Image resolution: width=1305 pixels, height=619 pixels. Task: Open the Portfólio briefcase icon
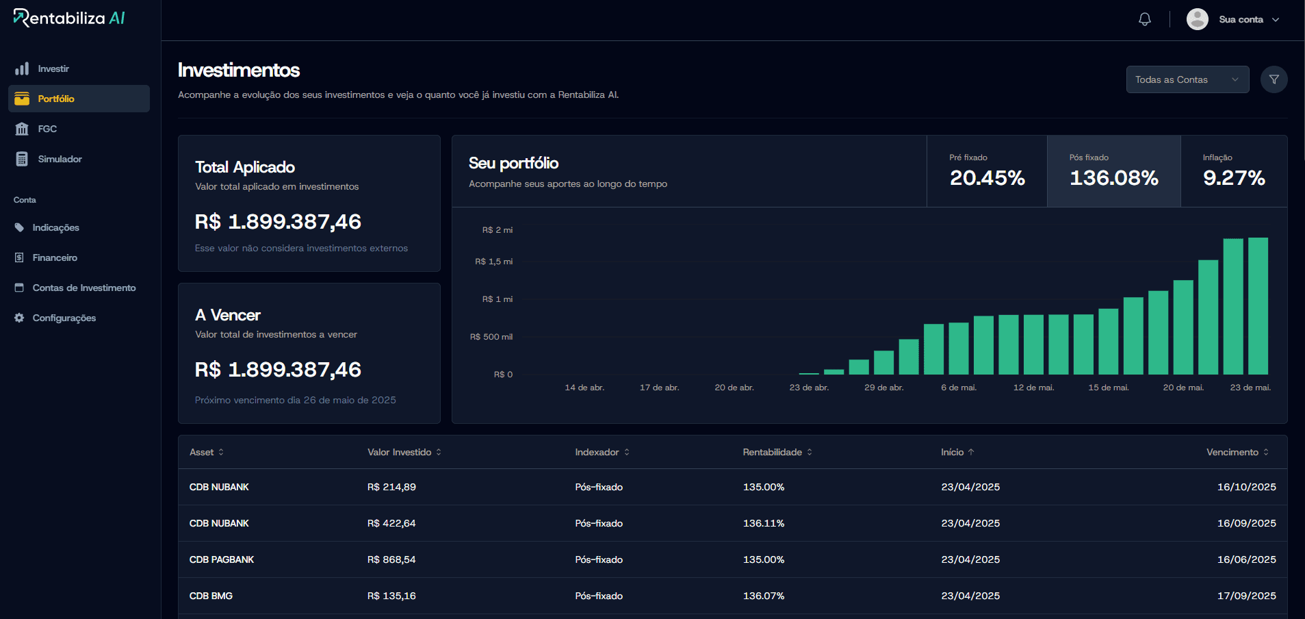click(x=21, y=99)
